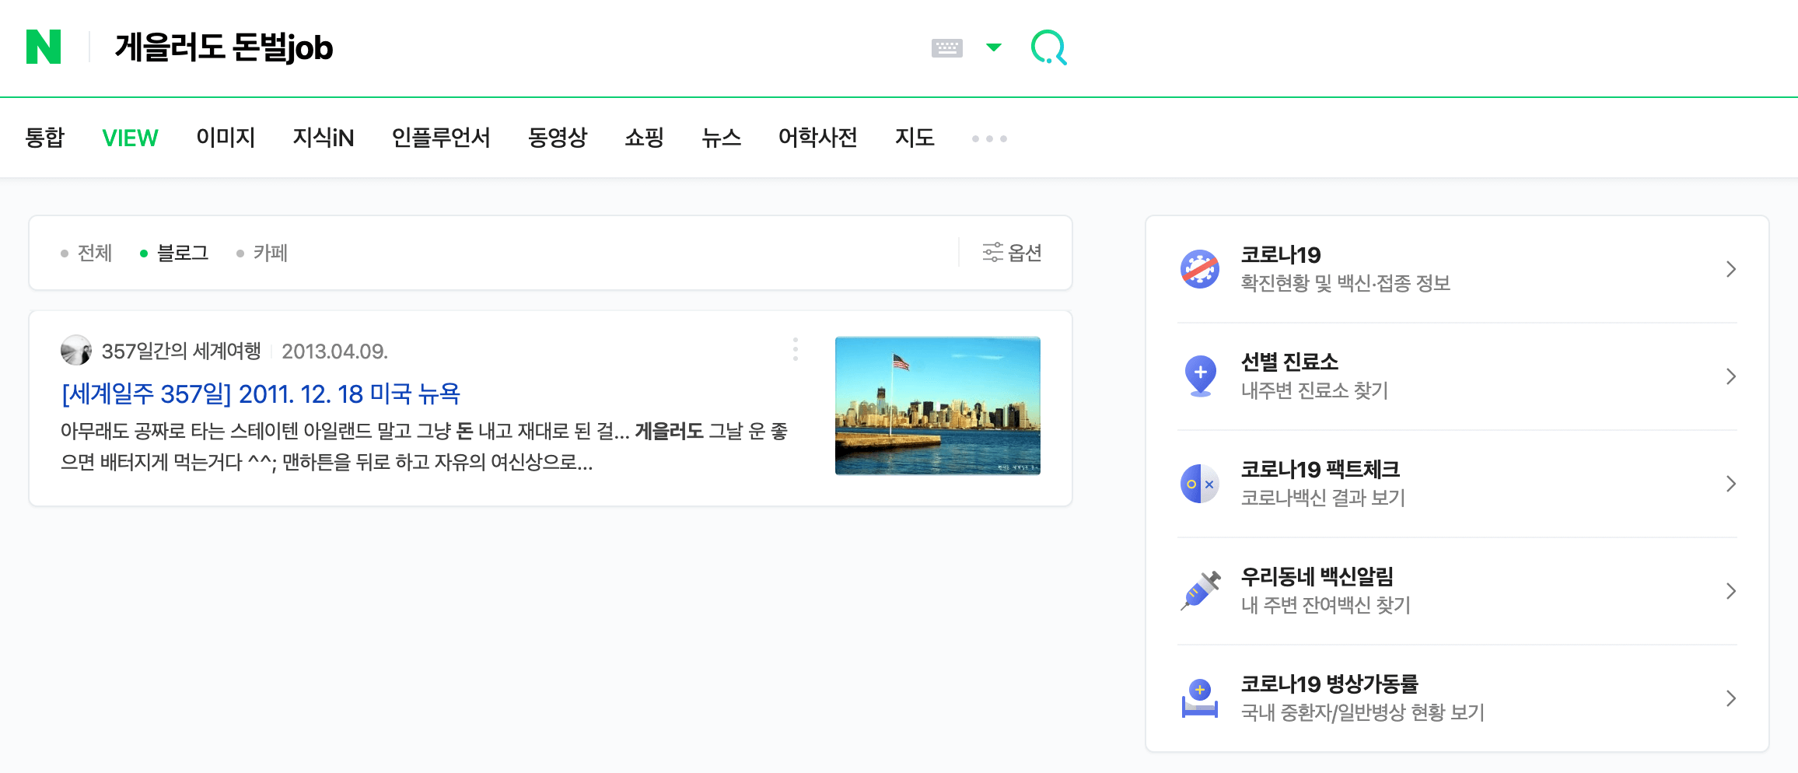Image resolution: width=1798 pixels, height=773 pixels.
Task: Open the 코로나19 병상가동률 link
Action: click(x=1329, y=684)
